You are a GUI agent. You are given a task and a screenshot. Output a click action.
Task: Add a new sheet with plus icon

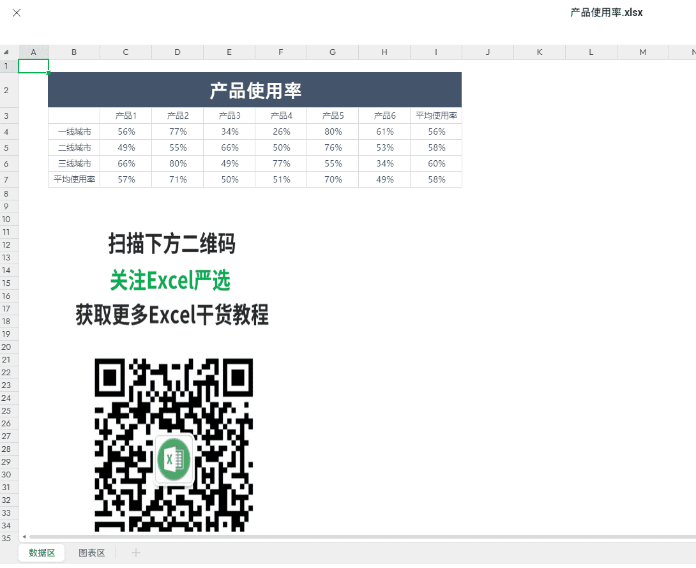(136, 553)
